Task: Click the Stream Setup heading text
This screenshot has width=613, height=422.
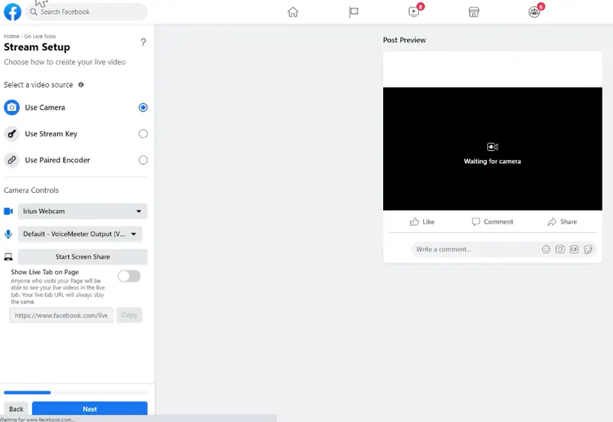Action: pos(37,47)
